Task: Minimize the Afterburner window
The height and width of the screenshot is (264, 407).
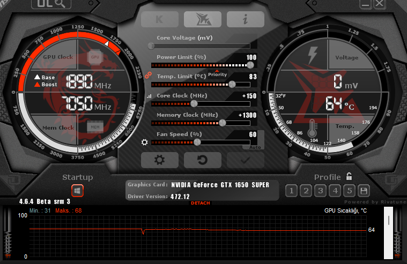Action: pos(366,4)
